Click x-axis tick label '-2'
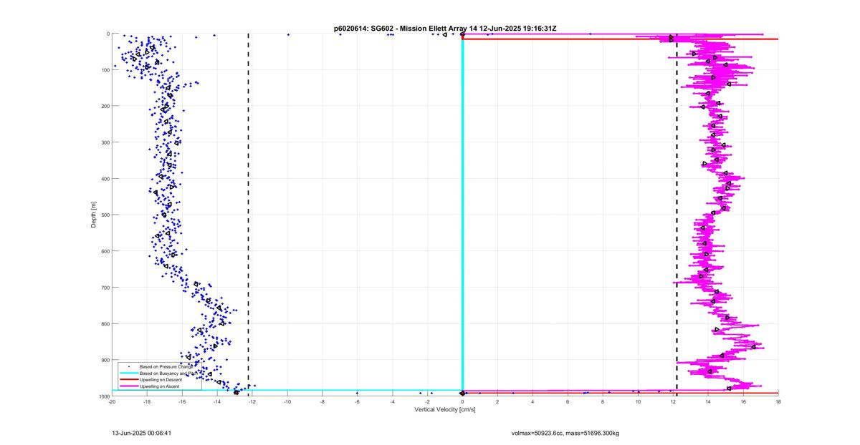 point(428,401)
